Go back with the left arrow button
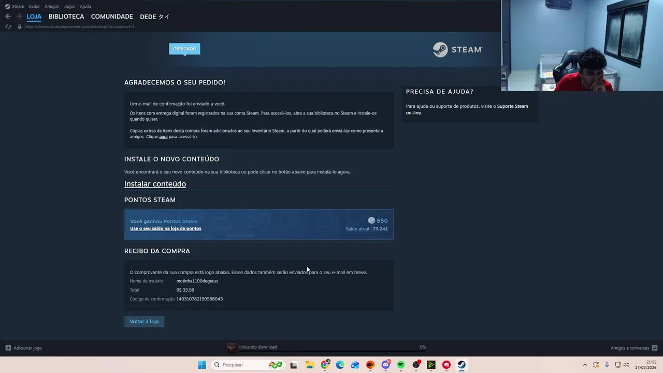663x373 pixels. (8, 17)
